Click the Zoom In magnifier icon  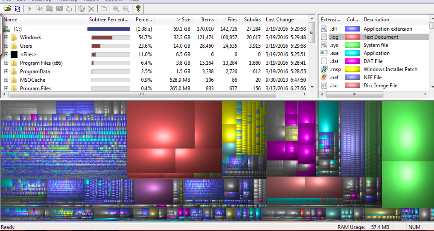point(116,9)
